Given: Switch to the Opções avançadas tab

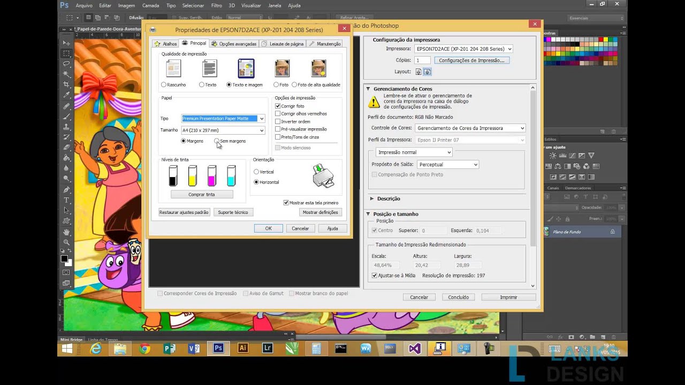Looking at the screenshot, I should pyautogui.click(x=234, y=44).
